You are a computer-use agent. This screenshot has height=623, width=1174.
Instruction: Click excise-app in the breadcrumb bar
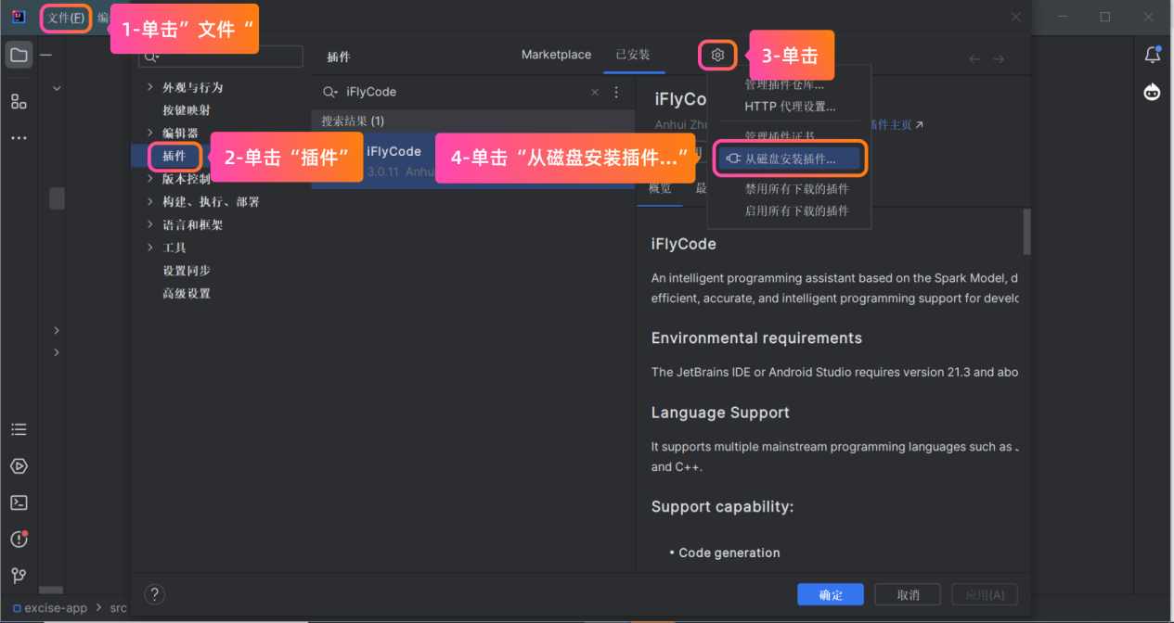tap(56, 608)
